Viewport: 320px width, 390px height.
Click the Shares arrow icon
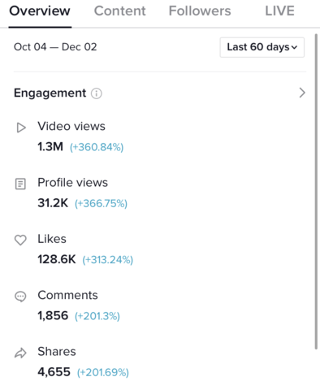coord(20,353)
